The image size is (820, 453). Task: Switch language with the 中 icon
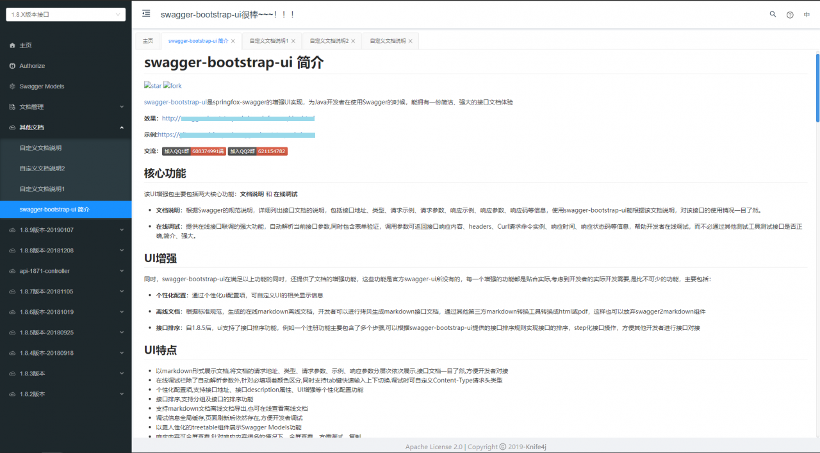(x=807, y=14)
